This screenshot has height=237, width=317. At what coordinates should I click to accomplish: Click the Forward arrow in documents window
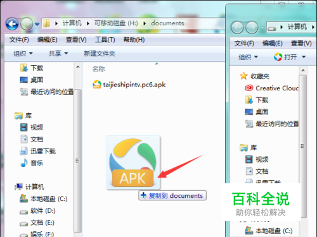(x=27, y=24)
